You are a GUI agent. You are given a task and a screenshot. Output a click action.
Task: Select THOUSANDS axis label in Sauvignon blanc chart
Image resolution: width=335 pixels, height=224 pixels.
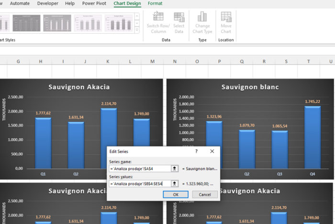175,109
